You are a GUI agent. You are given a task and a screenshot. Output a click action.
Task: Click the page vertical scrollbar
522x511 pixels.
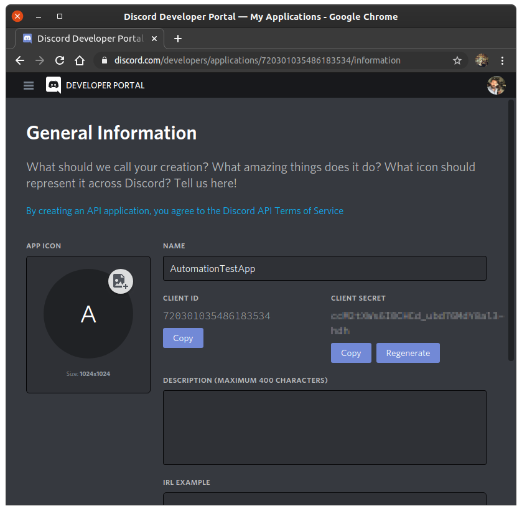pos(511,230)
